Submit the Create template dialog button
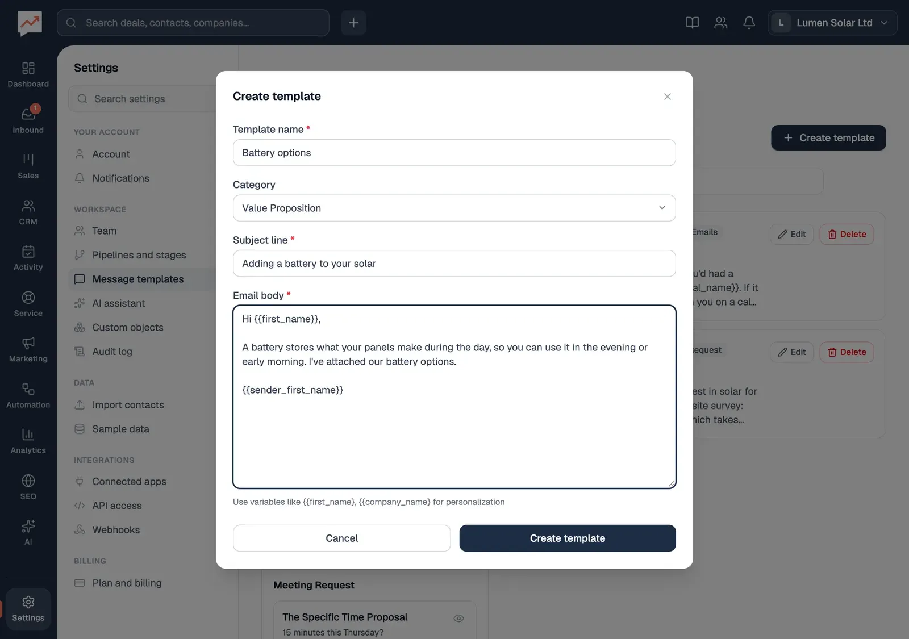This screenshot has height=639, width=909. coord(568,538)
